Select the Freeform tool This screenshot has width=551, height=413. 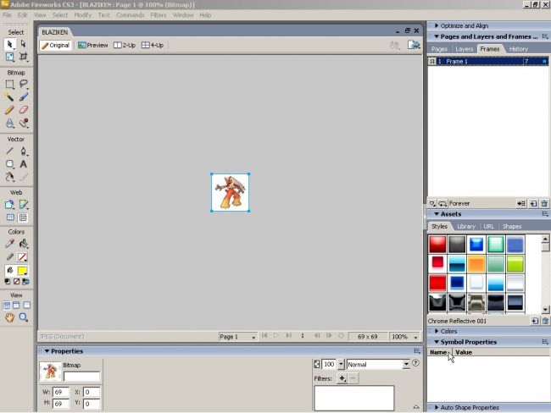point(10,177)
